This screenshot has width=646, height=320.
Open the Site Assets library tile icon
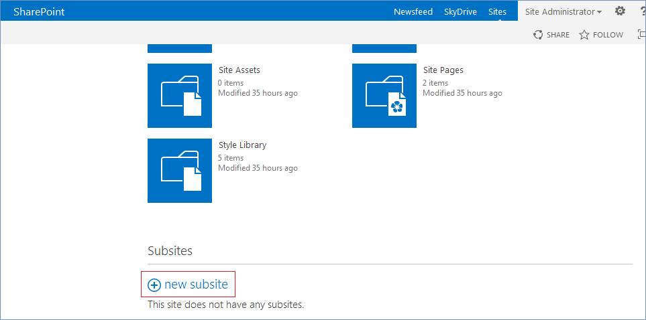(180, 96)
